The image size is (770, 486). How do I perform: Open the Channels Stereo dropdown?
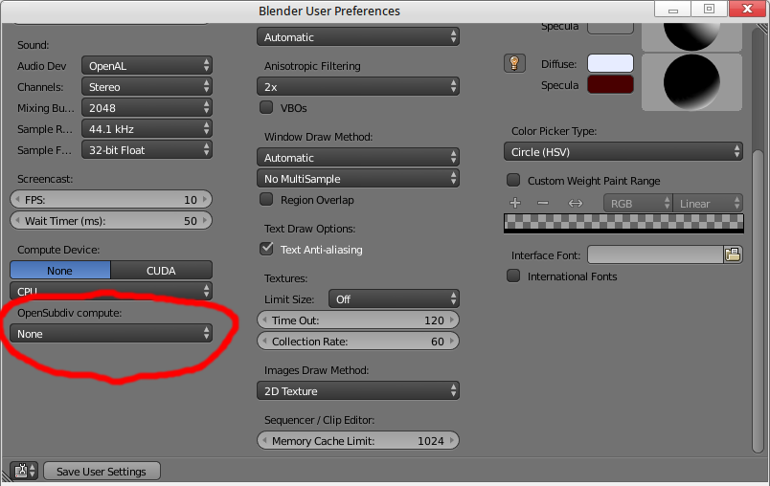(x=147, y=87)
